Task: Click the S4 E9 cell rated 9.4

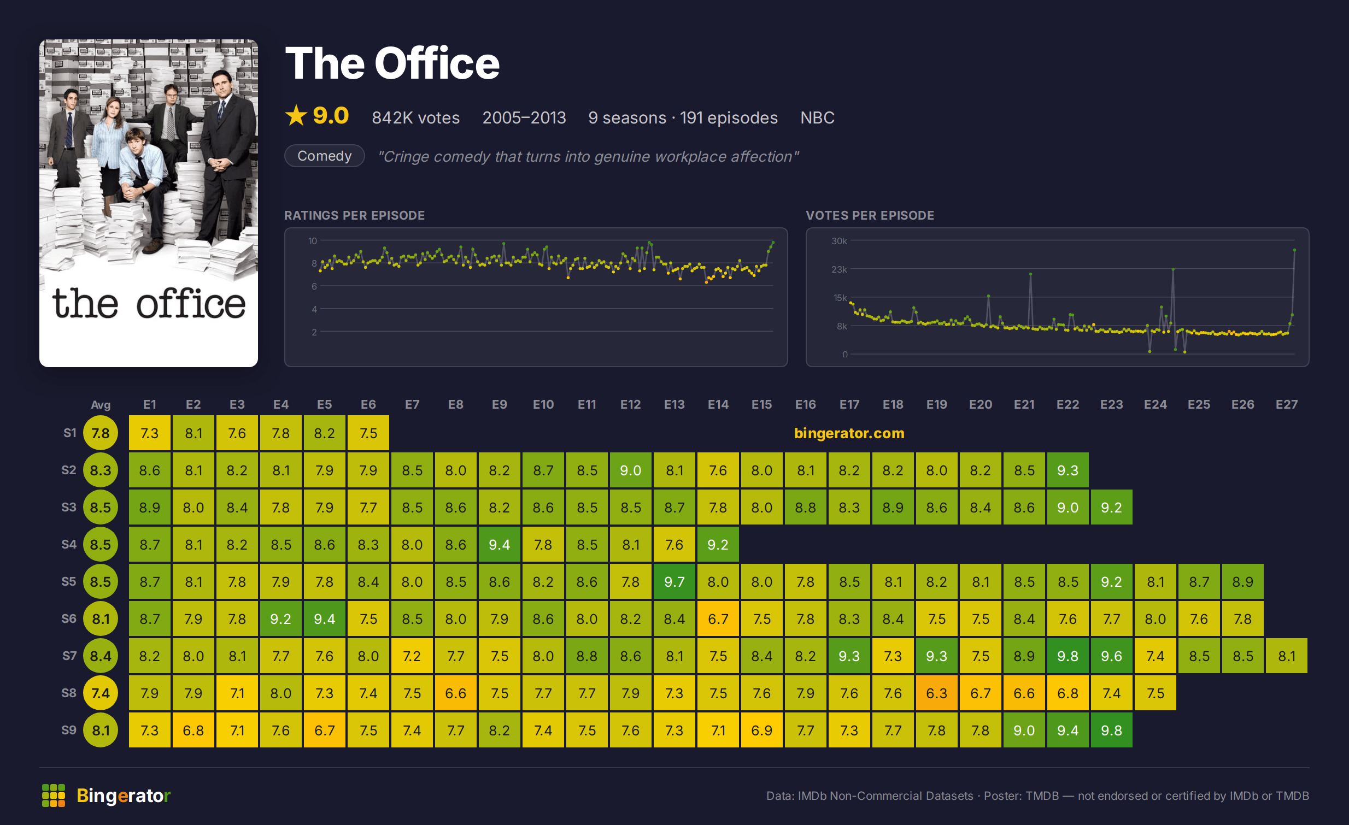Action: coord(498,544)
